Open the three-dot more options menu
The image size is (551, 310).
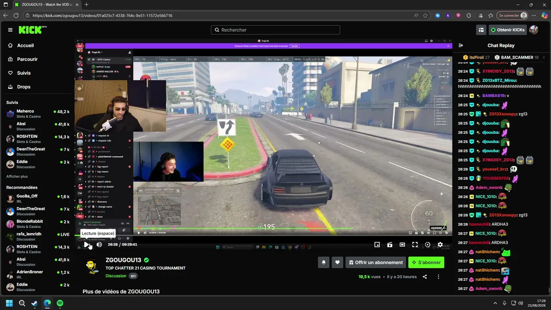pos(438,277)
